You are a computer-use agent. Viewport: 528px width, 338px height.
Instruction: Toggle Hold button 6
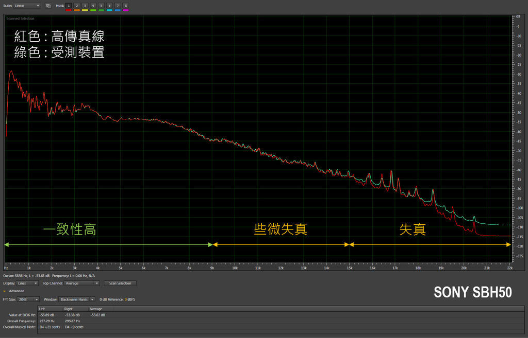(109, 5)
